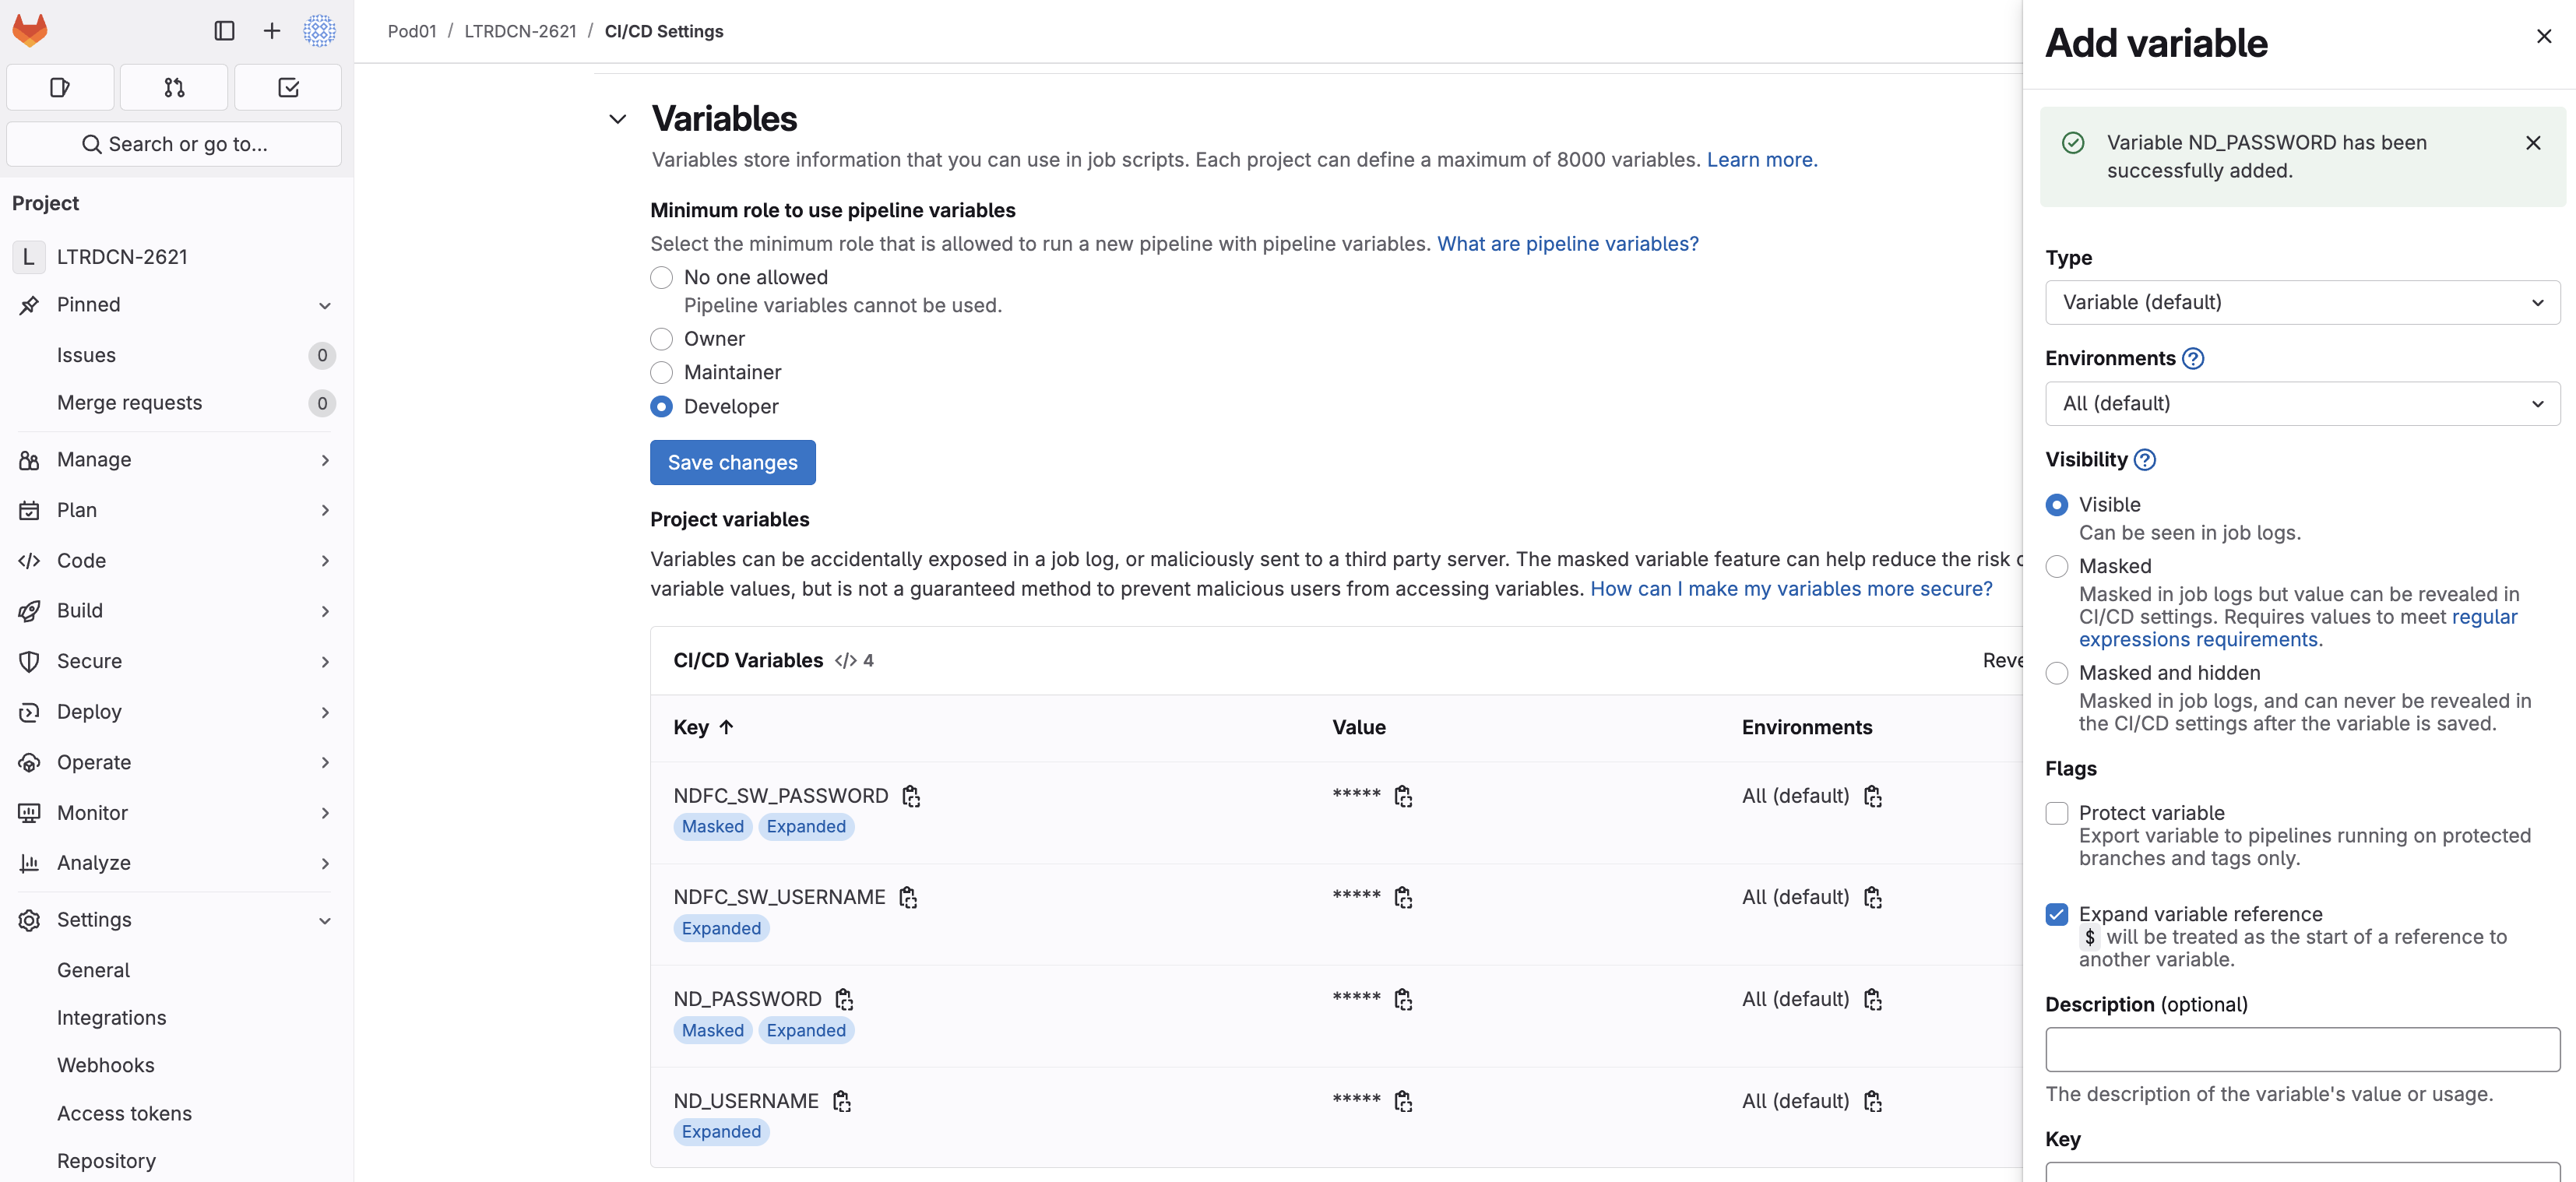Open the What are pipeline variables link

(x=1567, y=244)
